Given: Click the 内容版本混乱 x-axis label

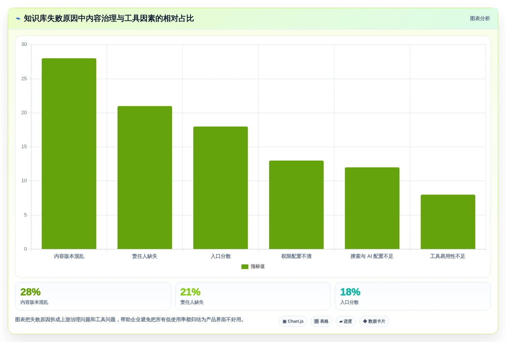Looking at the screenshot, I should pyautogui.click(x=69, y=256).
